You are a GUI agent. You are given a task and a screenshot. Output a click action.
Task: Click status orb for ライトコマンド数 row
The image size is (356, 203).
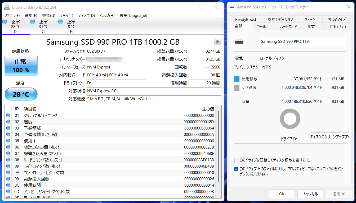8,166
